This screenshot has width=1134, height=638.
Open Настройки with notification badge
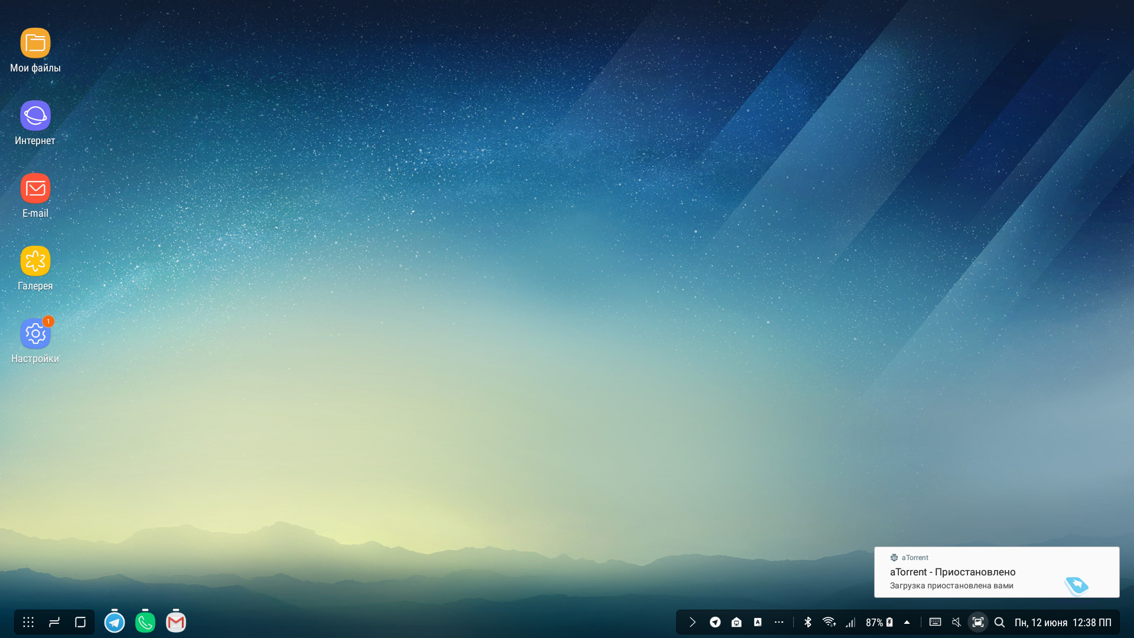pyautogui.click(x=35, y=334)
